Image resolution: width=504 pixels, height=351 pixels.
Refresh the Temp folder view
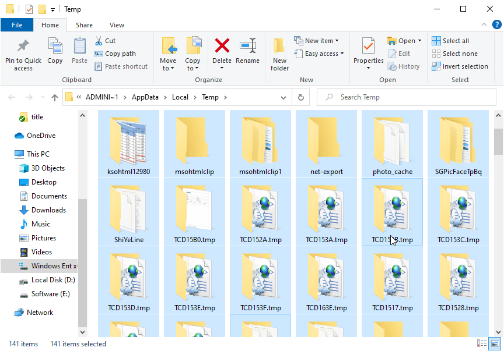[301, 97]
